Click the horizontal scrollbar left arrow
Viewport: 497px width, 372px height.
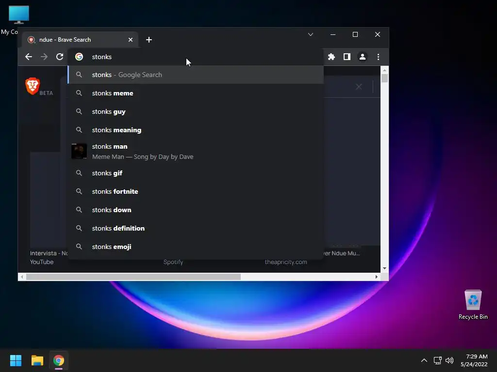tap(21, 277)
